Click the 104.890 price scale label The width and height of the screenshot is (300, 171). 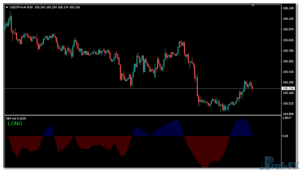288,114
